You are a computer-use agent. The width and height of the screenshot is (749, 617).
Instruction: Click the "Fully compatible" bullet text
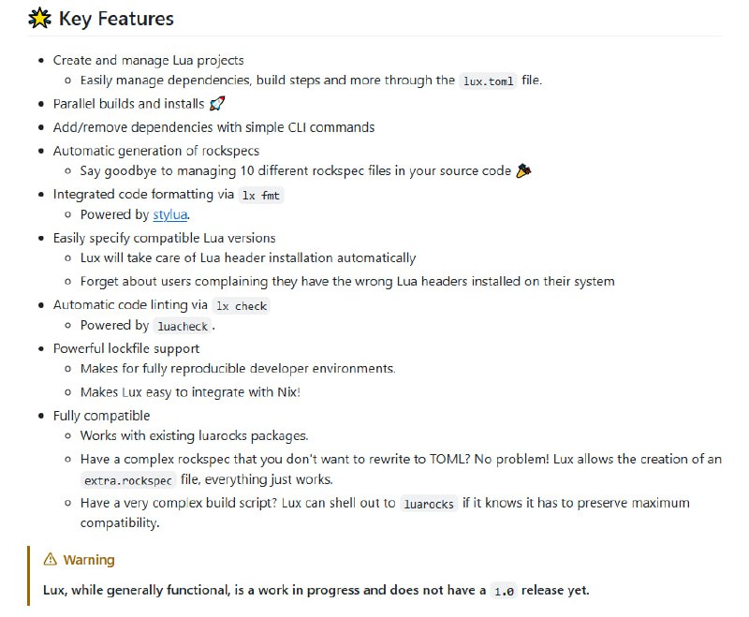pos(101,416)
